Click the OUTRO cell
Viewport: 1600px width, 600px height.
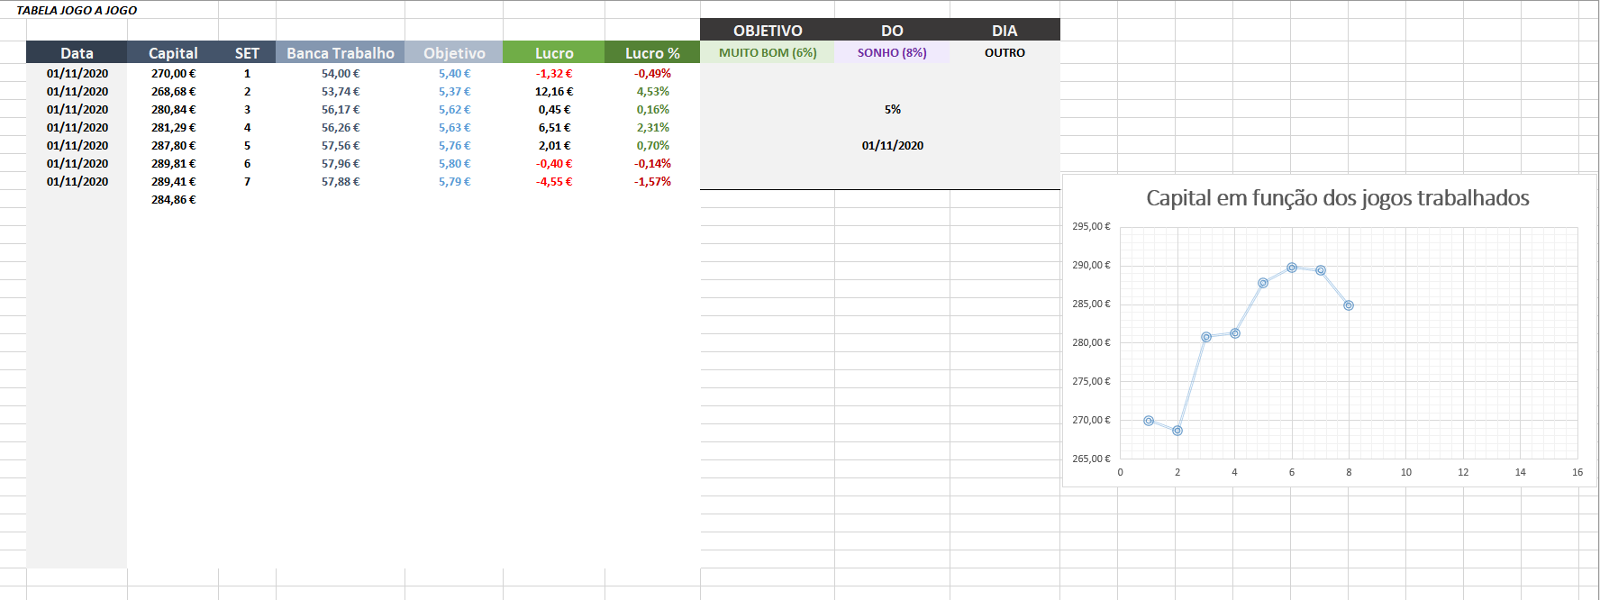tap(1005, 52)
